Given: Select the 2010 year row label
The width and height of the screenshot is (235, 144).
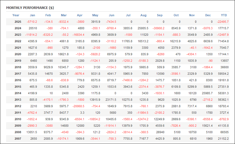Looking at the screenshot, I should [x=18, y=119].
